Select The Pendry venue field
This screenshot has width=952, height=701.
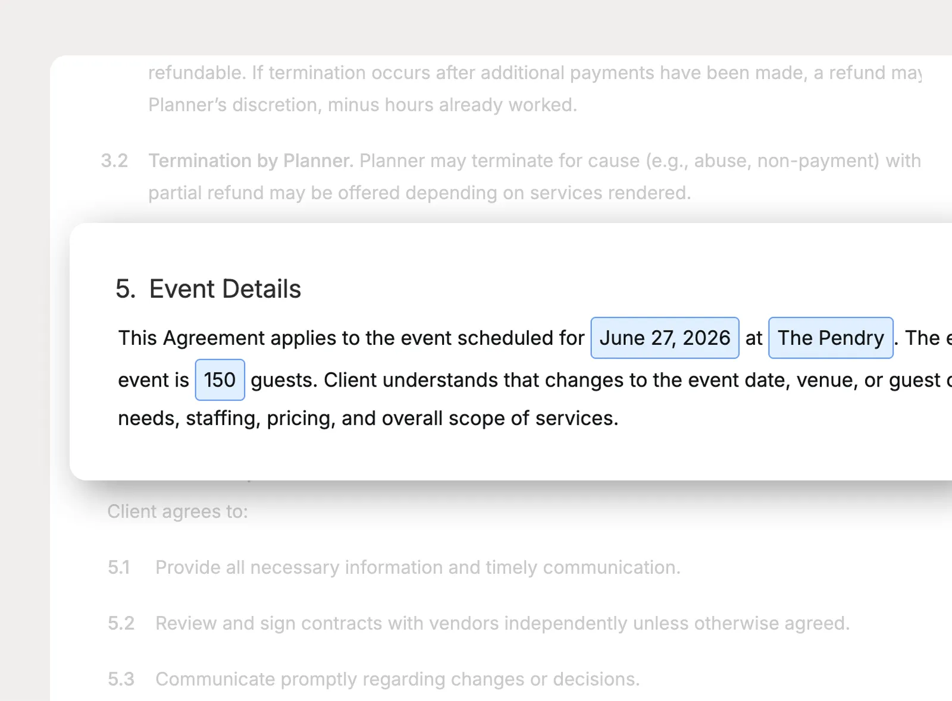point(831,338)
